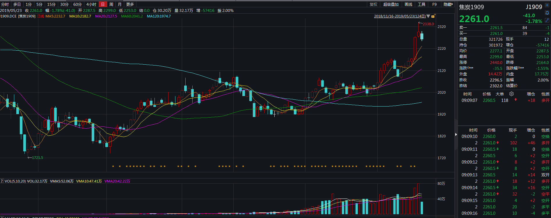The image size is (551, 218).
Task: Click the 卖一 ask price 2261.5
Action: click(x=496, y=28)
